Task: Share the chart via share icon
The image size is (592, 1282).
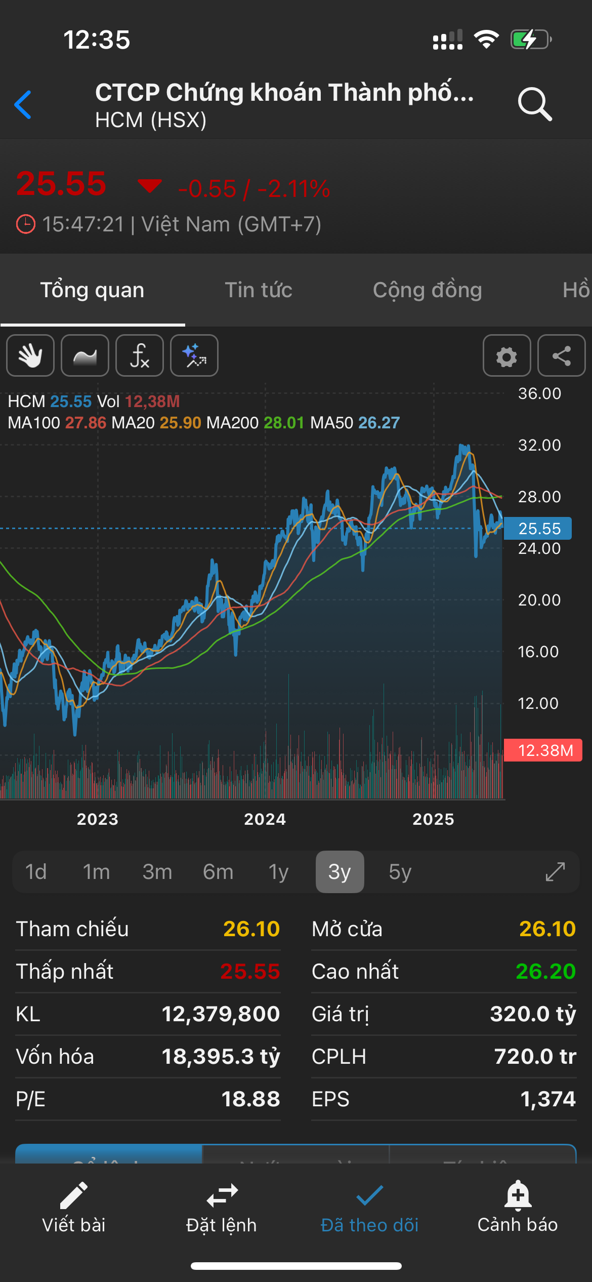Action: pyautogui.click(x=561, y=355)
